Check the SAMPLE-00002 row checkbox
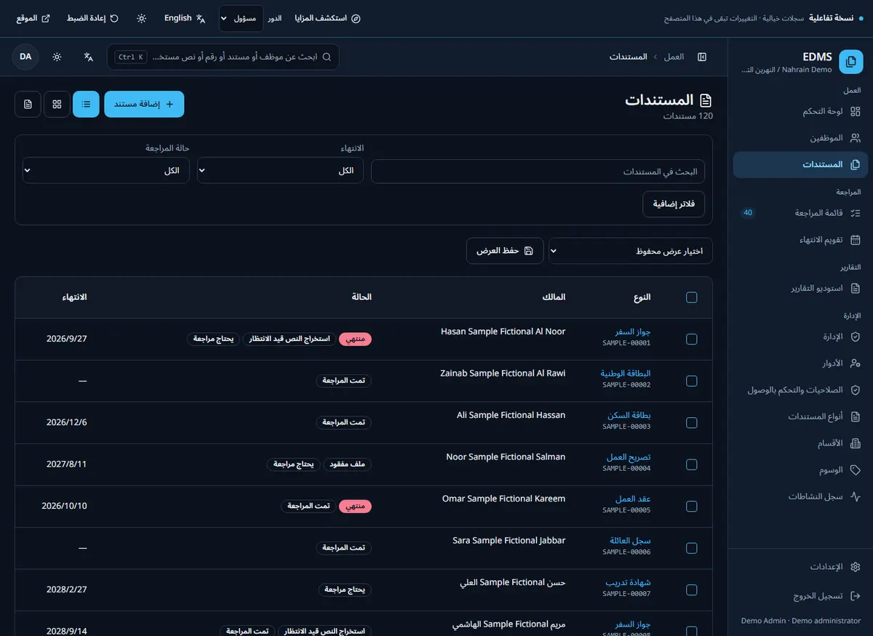Viewport: 873px width, 636px height. (x=692, y=381)
